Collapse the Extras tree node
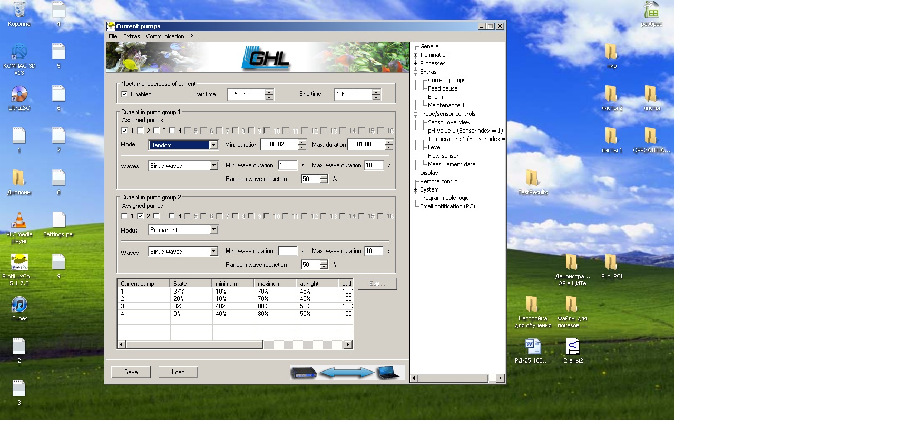Viewport: 919px width, 421px height. point(415,72)
